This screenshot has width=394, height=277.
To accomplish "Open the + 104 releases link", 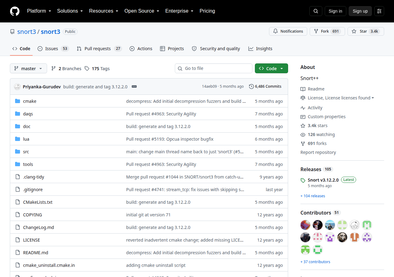I will 313,196.
